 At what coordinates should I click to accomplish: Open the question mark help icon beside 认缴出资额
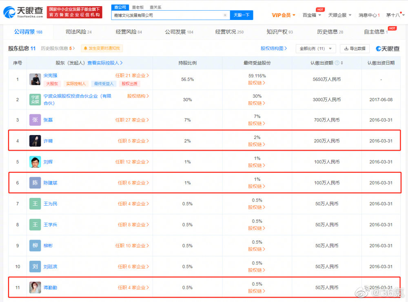(337, 62)
